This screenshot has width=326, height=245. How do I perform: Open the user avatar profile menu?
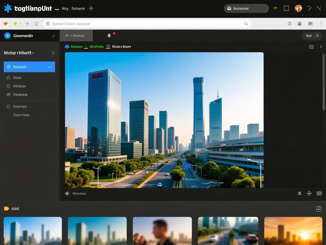point(298,9)
